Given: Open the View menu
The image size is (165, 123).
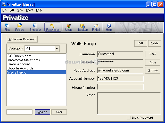Looking at the screenshot, I should [20, 10].
